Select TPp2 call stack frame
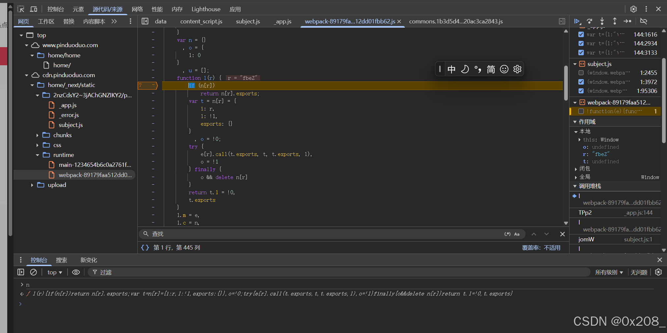Screen dimensions: 667x333 (615, 213)
